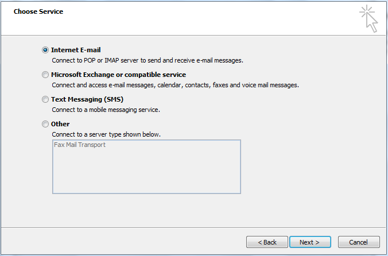
Task: Choose the Microsoft Exchange radio button
Action: point(45,75)
